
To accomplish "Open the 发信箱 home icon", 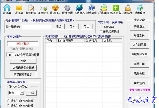I will [7, 9].
